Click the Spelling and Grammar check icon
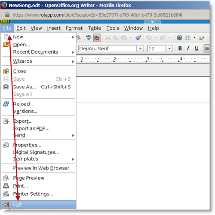This screenshot has width=215, height=215. (x=89, y=38)
